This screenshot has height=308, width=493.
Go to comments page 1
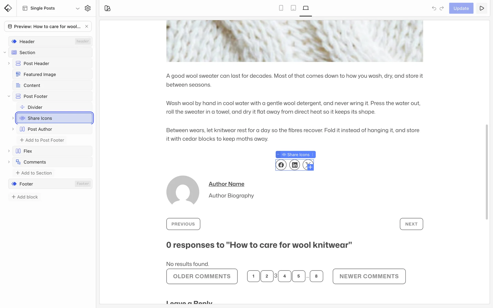(253, 276)
